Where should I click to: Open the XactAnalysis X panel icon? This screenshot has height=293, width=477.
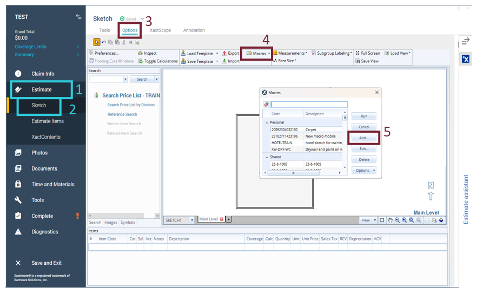coord(466,59)
